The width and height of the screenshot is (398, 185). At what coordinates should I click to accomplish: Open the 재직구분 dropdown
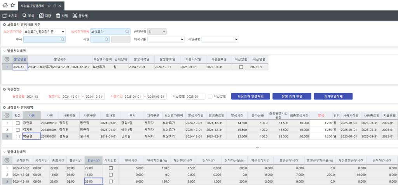pos(166,39)
